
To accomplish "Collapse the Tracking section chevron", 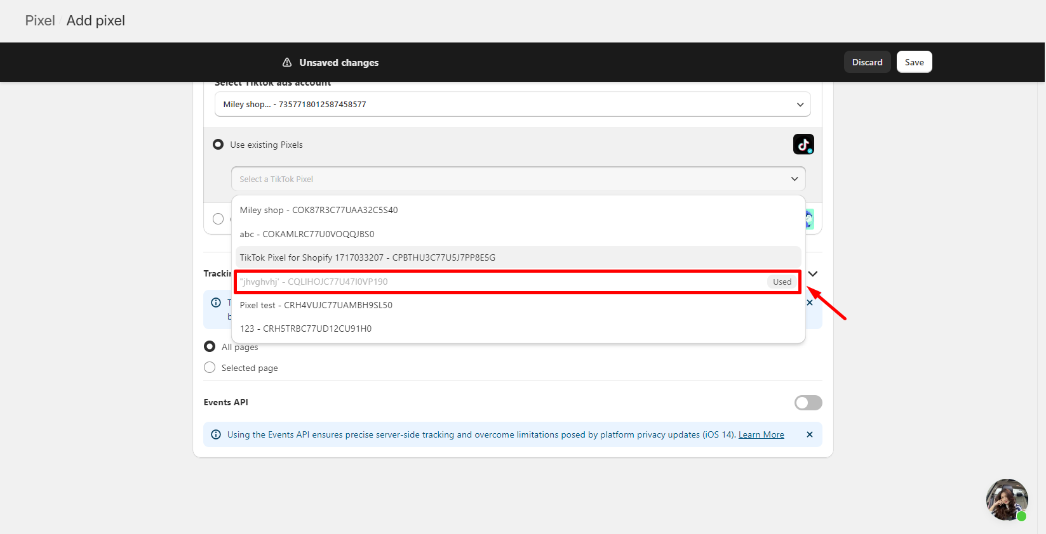I will pos(813,273).
